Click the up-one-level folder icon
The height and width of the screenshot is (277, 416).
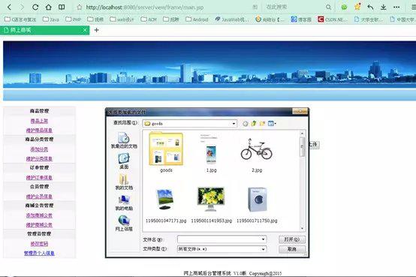[x=254, y=123]
